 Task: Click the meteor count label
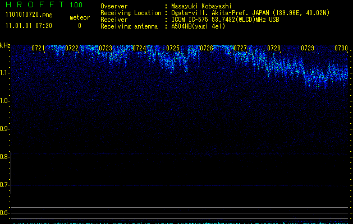click(80, 17)
